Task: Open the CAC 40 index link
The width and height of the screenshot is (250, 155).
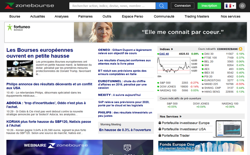Action: point(164,54)
